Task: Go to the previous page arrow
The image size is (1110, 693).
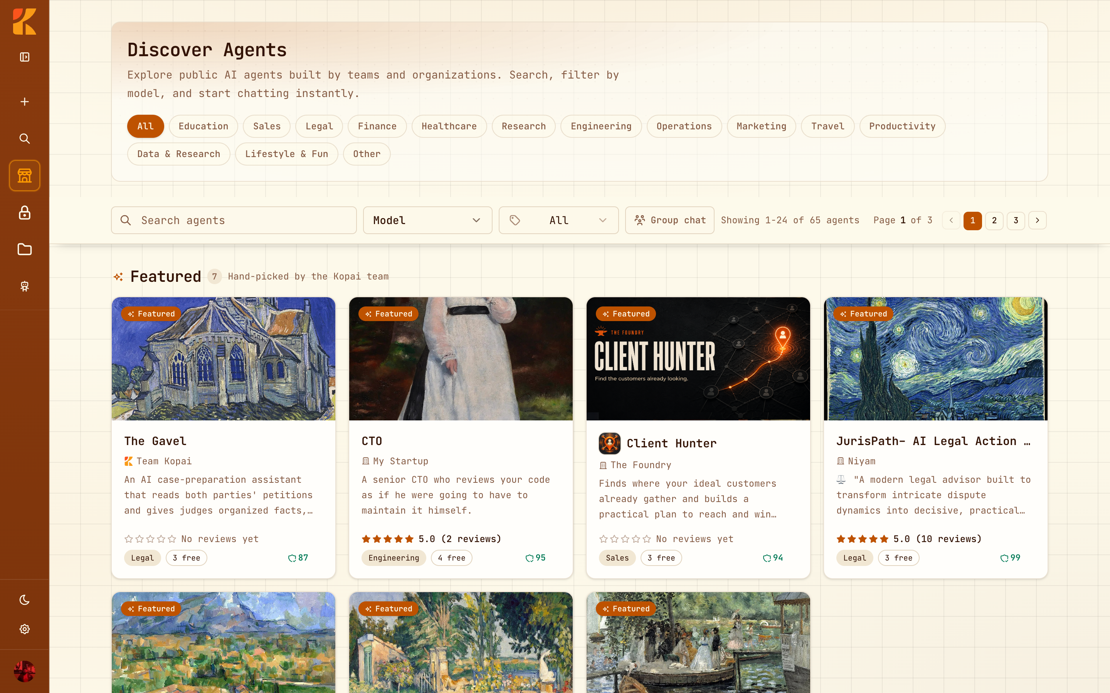Action: pos(951,221)
